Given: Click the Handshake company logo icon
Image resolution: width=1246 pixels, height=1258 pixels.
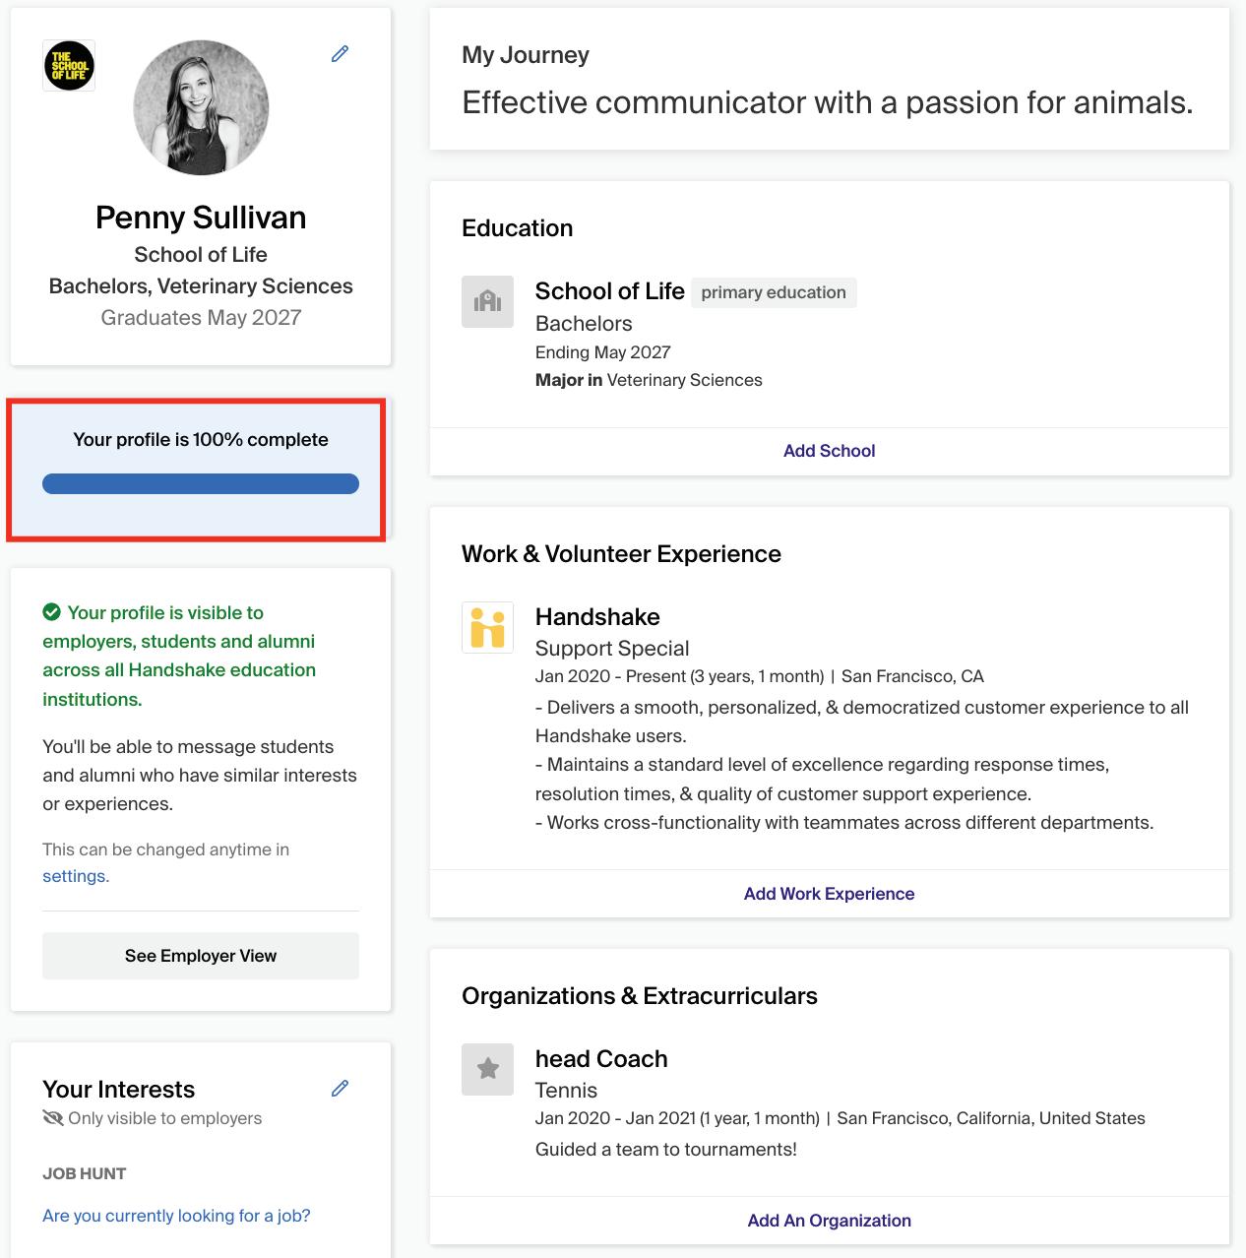Looking at the screenshot, I should [x=487, y=627].
